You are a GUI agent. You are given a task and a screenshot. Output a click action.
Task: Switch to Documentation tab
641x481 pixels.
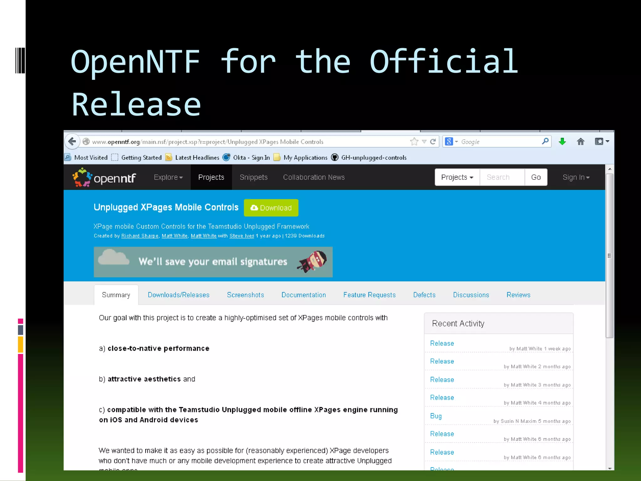pyautogui.click(x=304, y=295)
